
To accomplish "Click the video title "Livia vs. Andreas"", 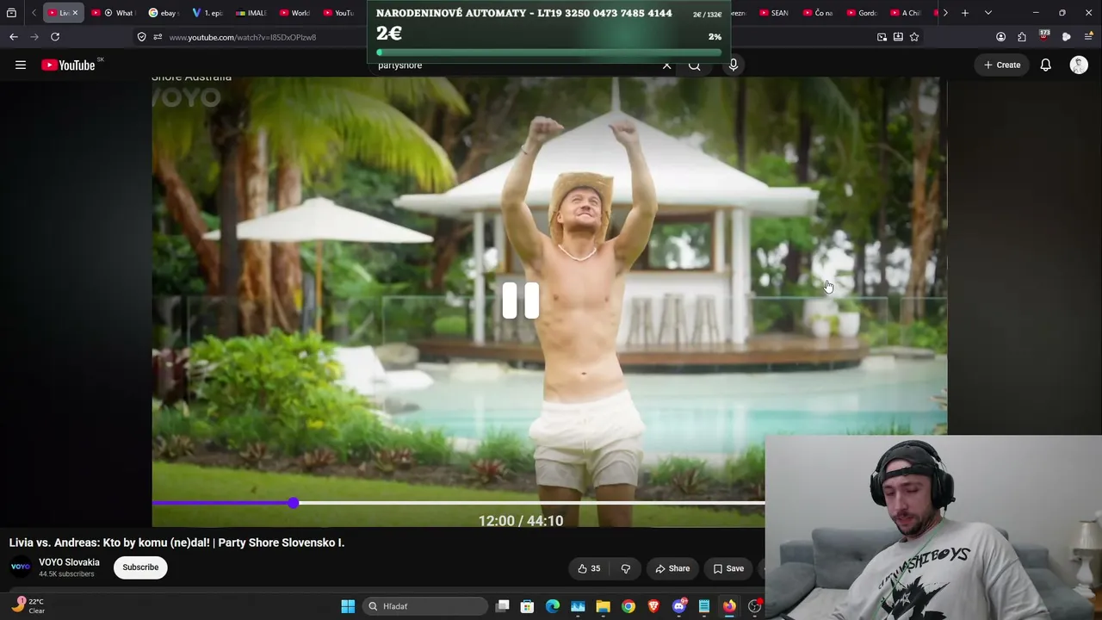I will [176, 542].
